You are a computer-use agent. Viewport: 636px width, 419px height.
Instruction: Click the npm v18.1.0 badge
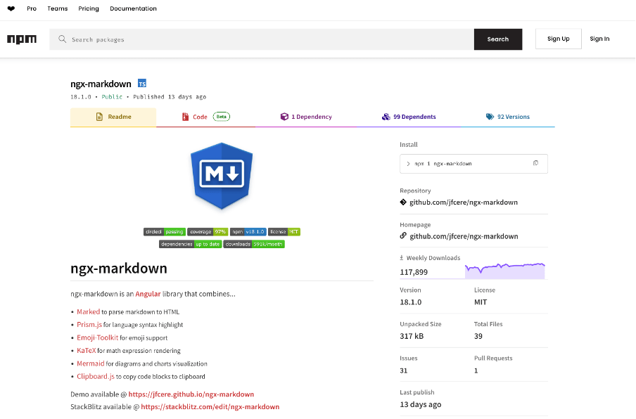[248, 232]
